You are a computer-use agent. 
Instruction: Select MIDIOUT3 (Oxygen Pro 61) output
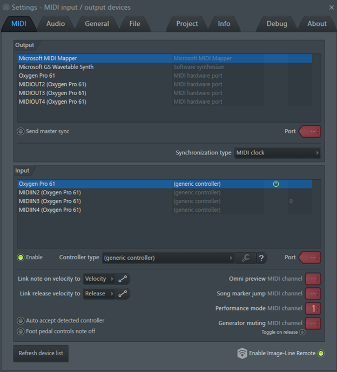click(165, 93)
